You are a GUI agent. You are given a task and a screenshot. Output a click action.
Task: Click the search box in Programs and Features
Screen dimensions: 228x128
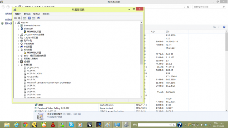pyautogui.click(x=209, y=7)
